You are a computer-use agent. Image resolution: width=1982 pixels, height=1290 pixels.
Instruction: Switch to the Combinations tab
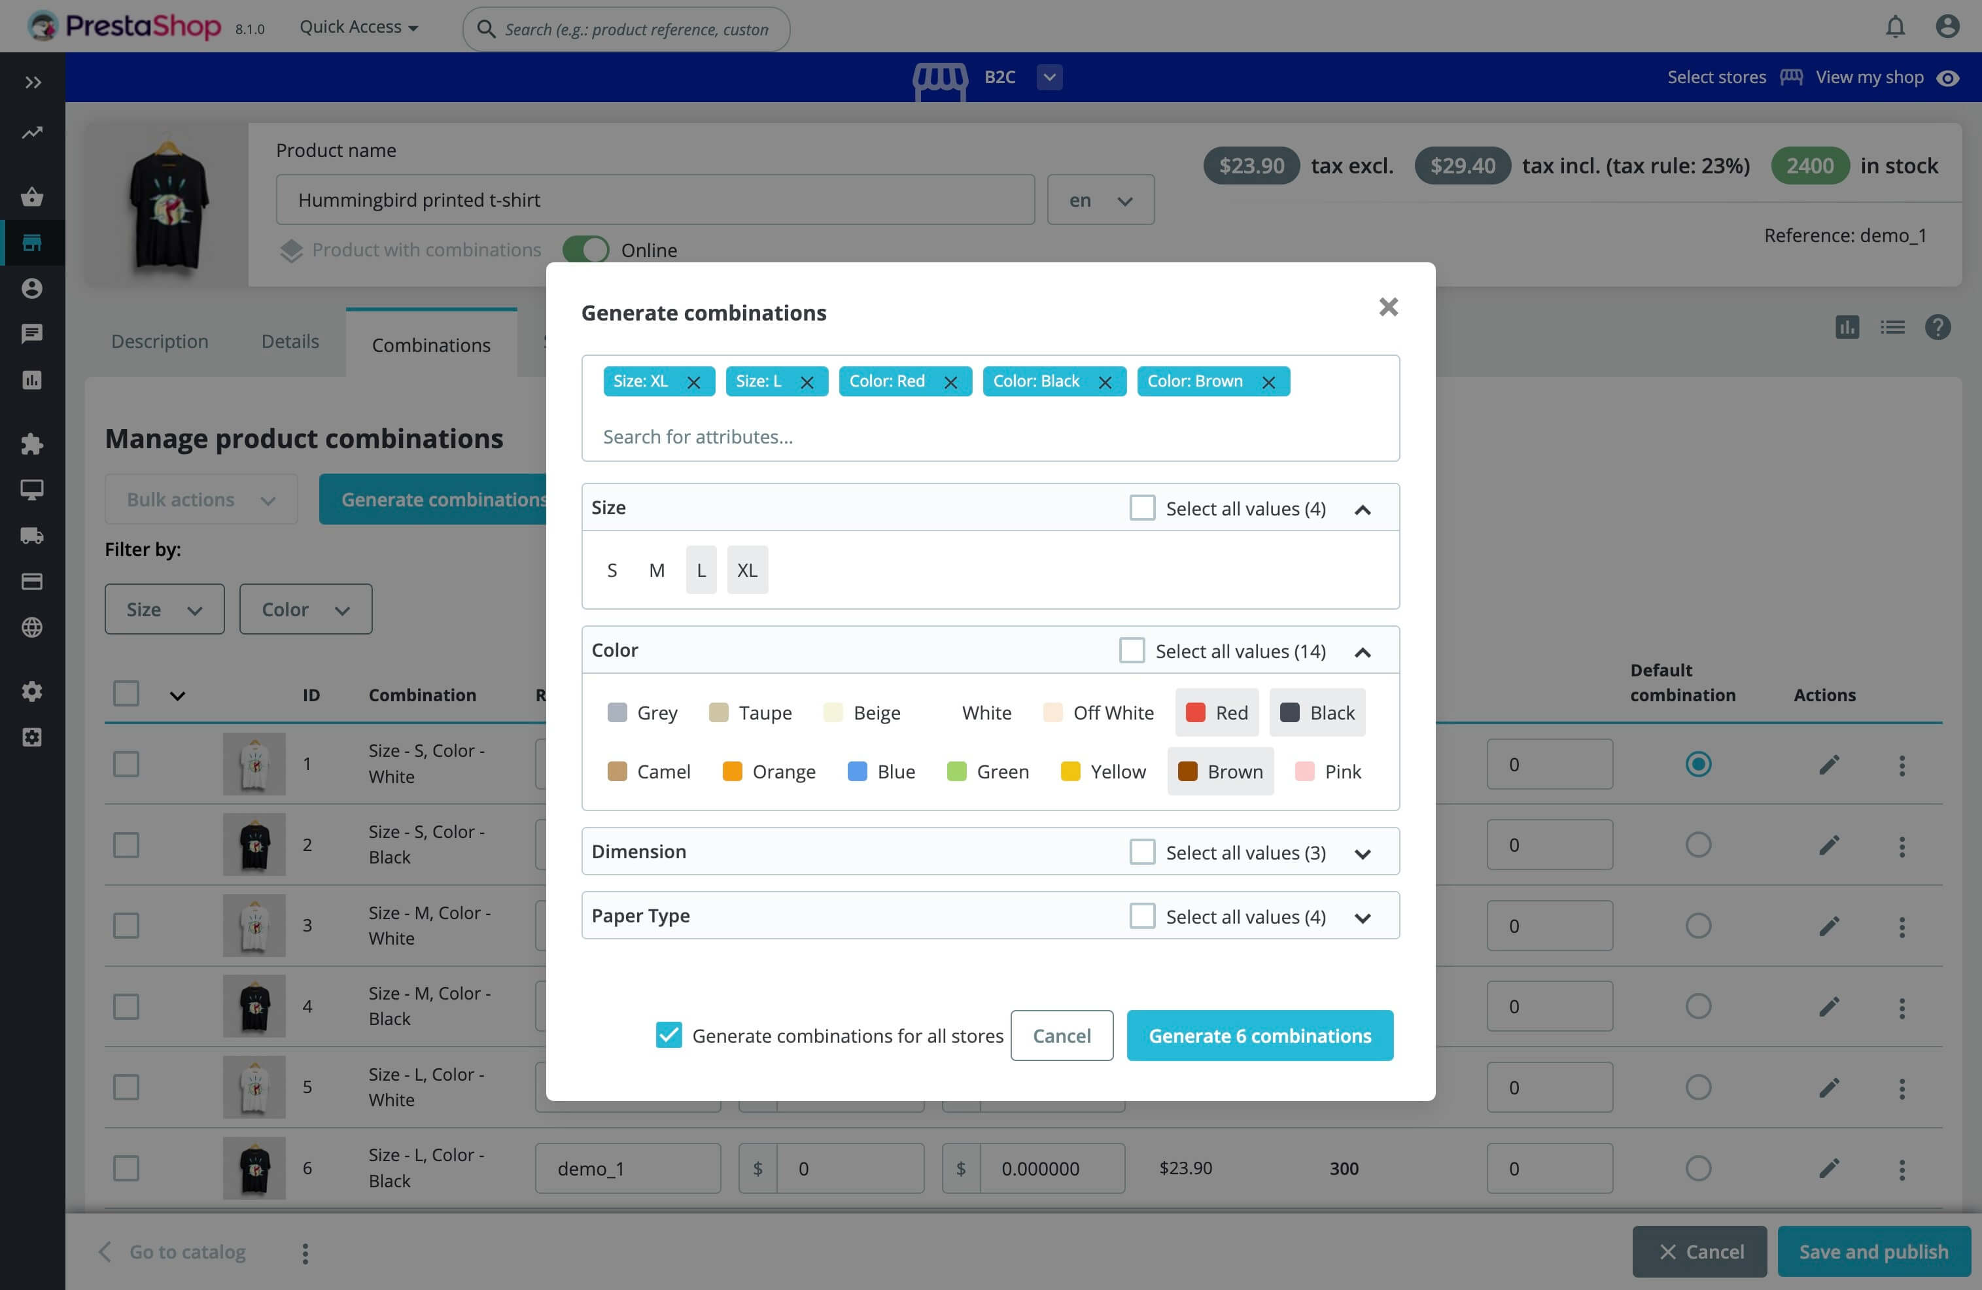coord(431,345)
